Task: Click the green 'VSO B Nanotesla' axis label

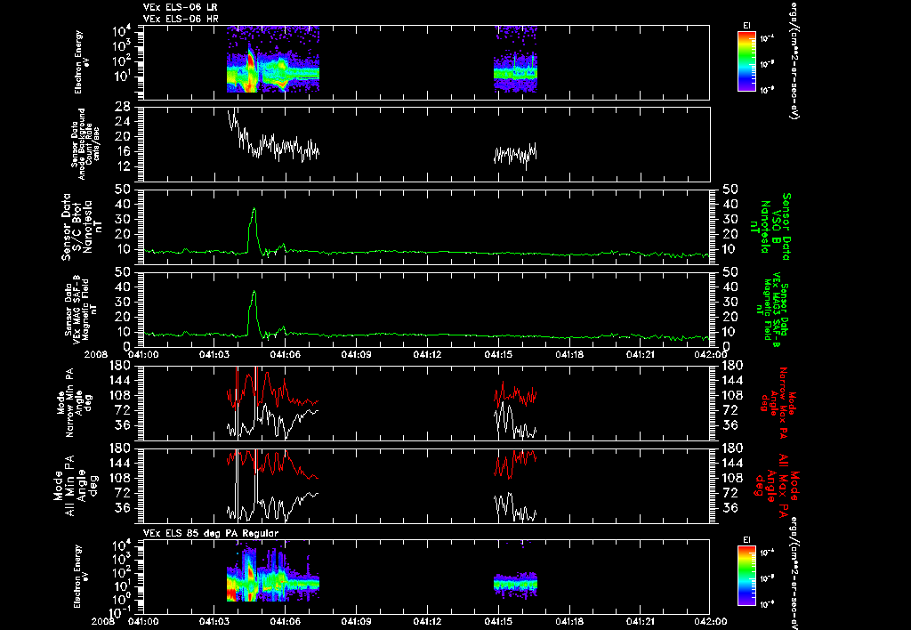Action: coord(770,227)
